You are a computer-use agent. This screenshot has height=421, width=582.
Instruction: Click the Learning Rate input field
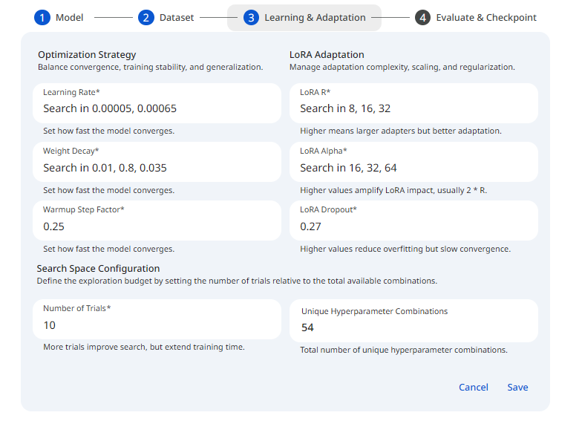pyautogui.click(x=157, y=108)
